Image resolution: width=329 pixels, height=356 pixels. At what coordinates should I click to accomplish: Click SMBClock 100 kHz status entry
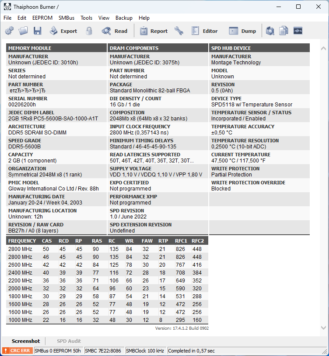coord(145,351)
